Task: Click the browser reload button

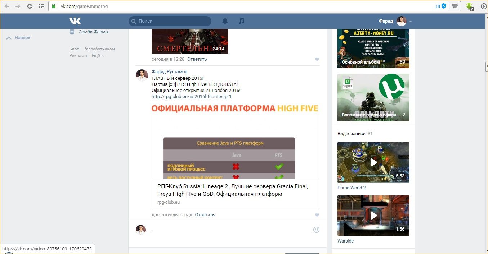Action: 30,6
